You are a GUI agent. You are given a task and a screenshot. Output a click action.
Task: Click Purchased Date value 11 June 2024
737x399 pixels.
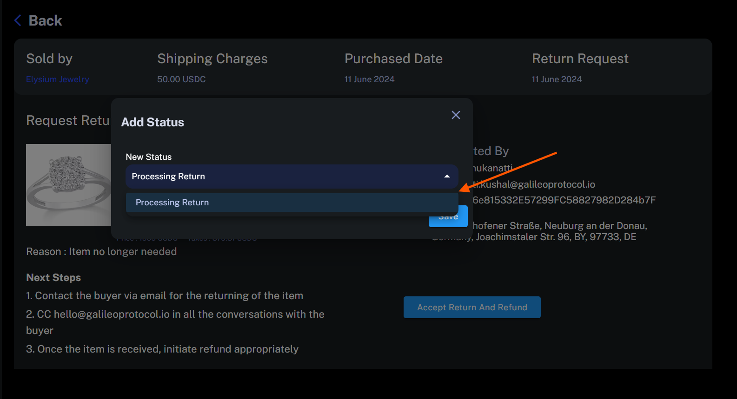coord(369,79)
